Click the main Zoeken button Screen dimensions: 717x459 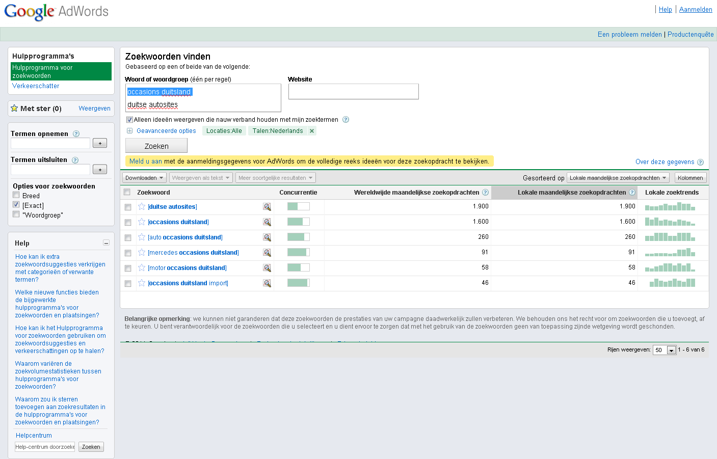[156, 146]
